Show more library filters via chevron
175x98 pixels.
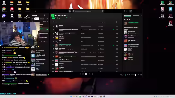[47, 19]
